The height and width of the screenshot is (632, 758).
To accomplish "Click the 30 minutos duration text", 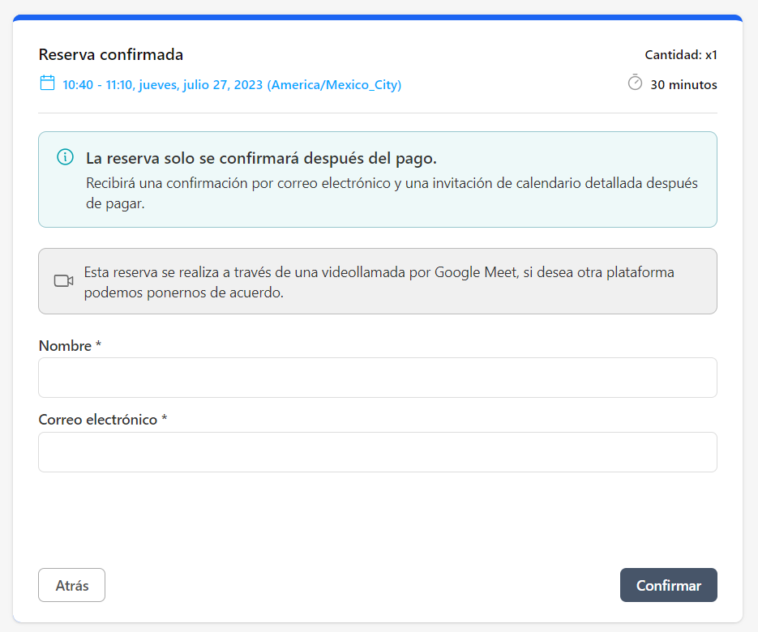I will point(683,84).
